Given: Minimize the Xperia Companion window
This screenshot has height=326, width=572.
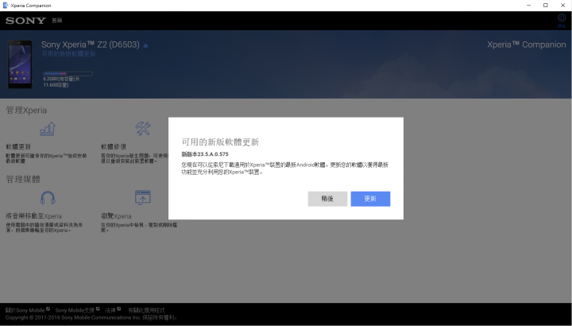Looking at the screenshot, I should (x=528, y=5).
